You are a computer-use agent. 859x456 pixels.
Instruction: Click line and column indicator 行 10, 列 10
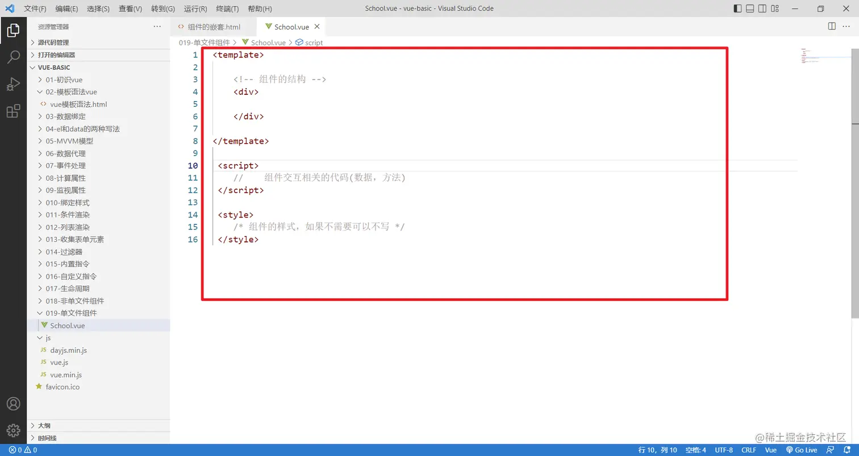[x=657, y=450]
